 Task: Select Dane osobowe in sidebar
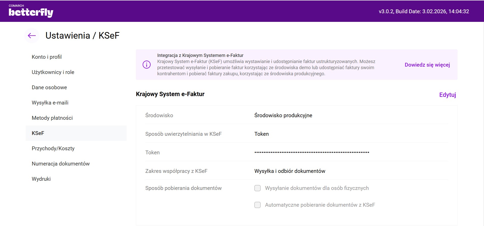(49, 87)
